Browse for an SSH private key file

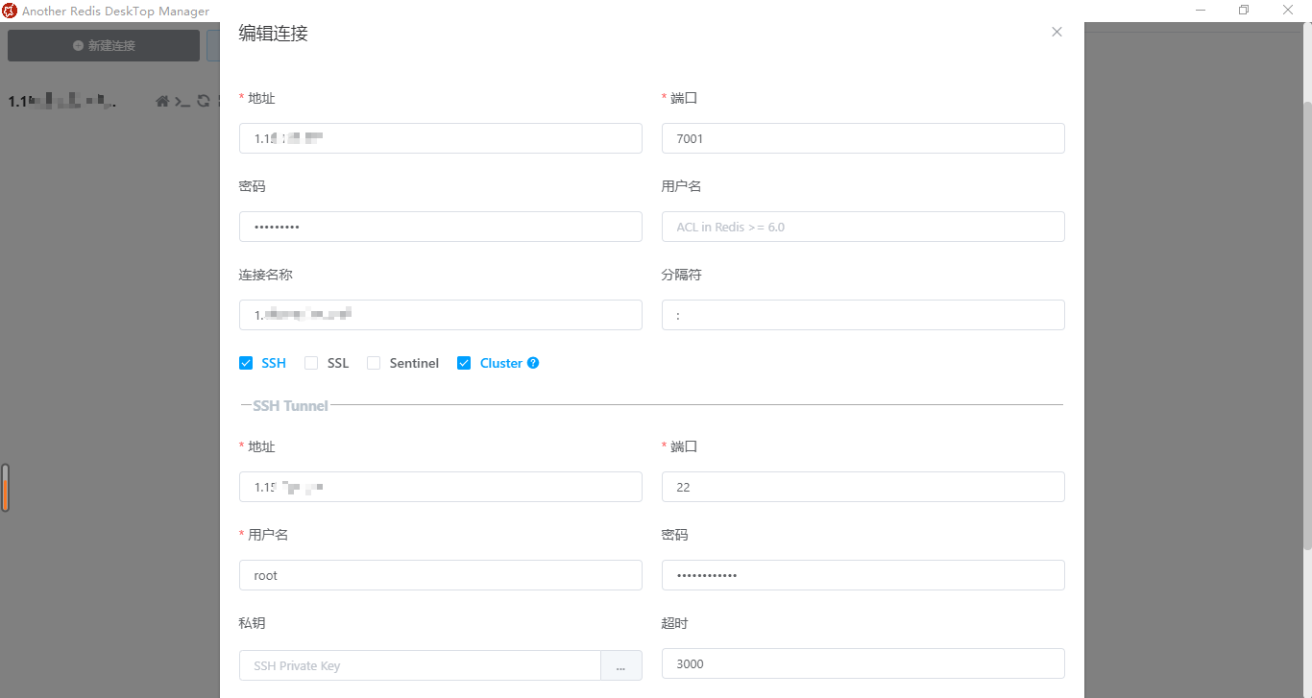pos(621,665)
